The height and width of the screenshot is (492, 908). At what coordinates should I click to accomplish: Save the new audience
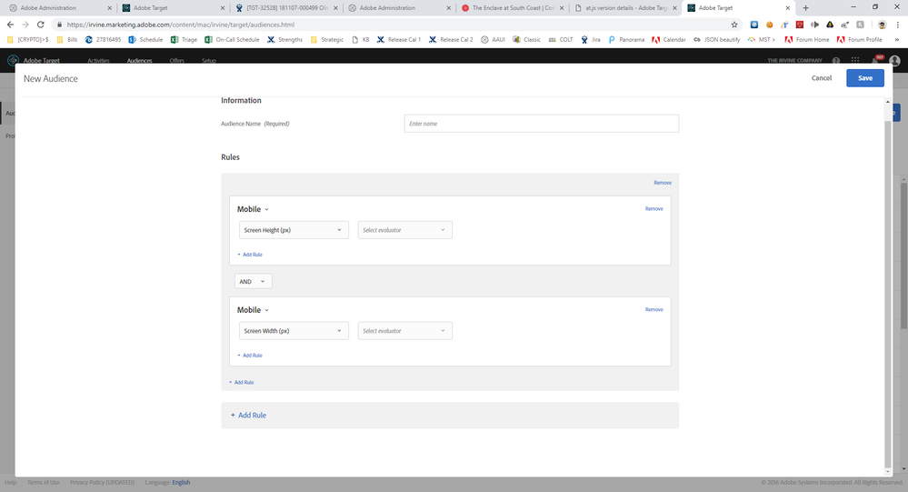864,78
